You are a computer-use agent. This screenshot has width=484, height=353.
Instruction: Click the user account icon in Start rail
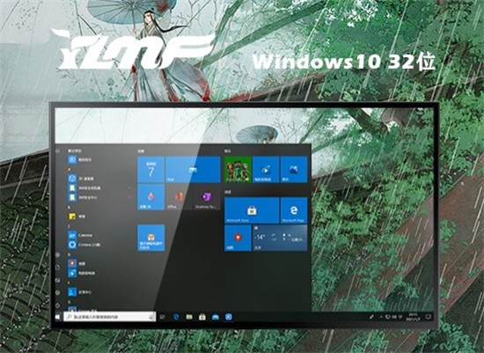(58, 255)
